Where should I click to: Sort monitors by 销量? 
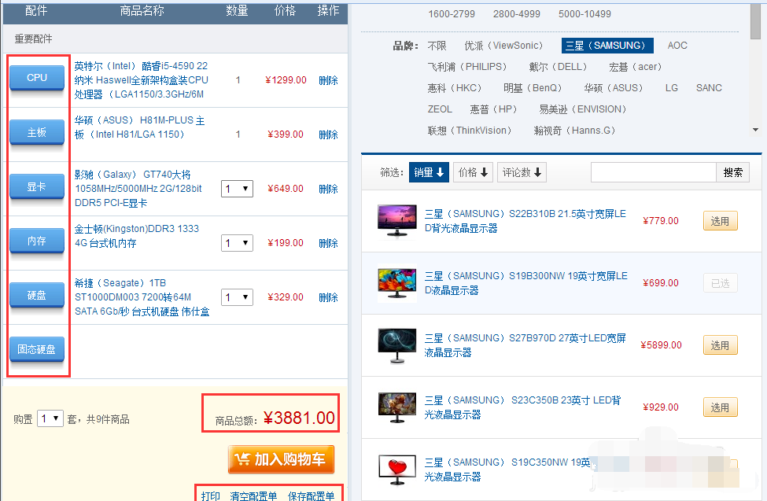(x=429, y=172)
